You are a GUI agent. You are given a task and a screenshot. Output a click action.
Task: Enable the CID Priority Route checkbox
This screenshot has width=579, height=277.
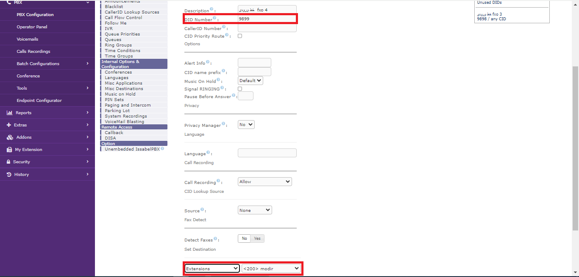click(x=240, y=36)
